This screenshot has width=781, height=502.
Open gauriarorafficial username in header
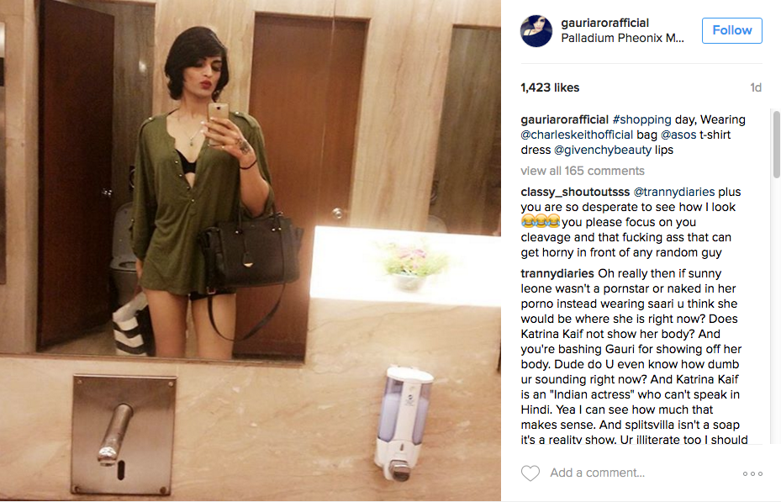pyautogui.click(x=604, y=23)
